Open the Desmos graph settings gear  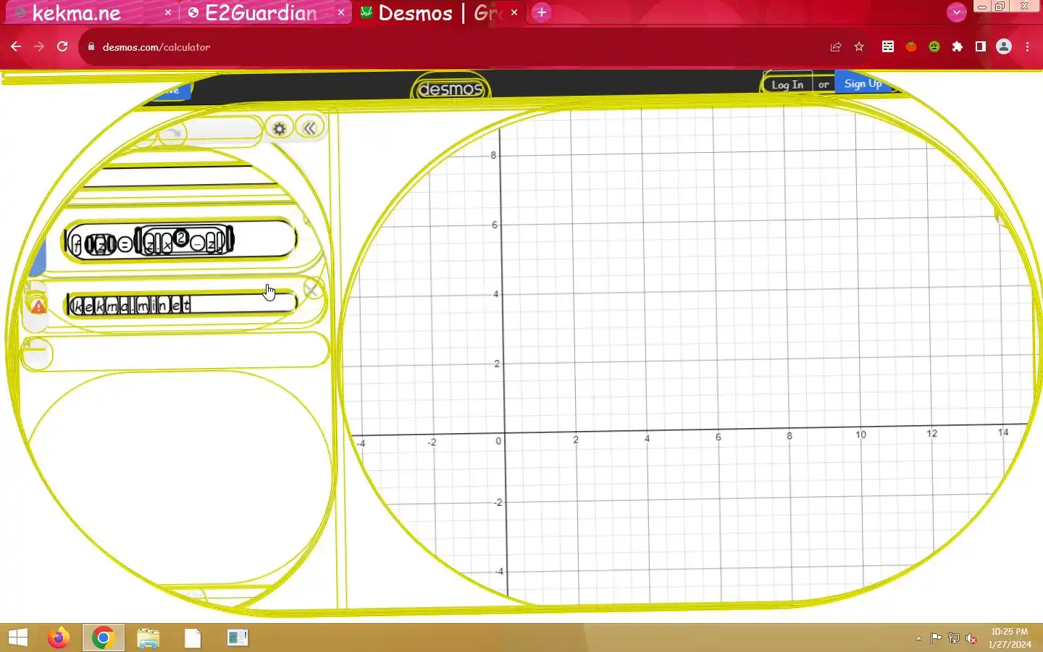pos(279,129)
